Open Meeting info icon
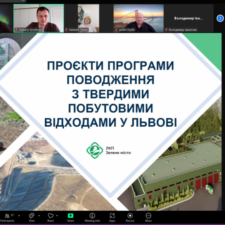Image resolution: width=225 pixels, height=225 pixels. (x=92, y=215)
